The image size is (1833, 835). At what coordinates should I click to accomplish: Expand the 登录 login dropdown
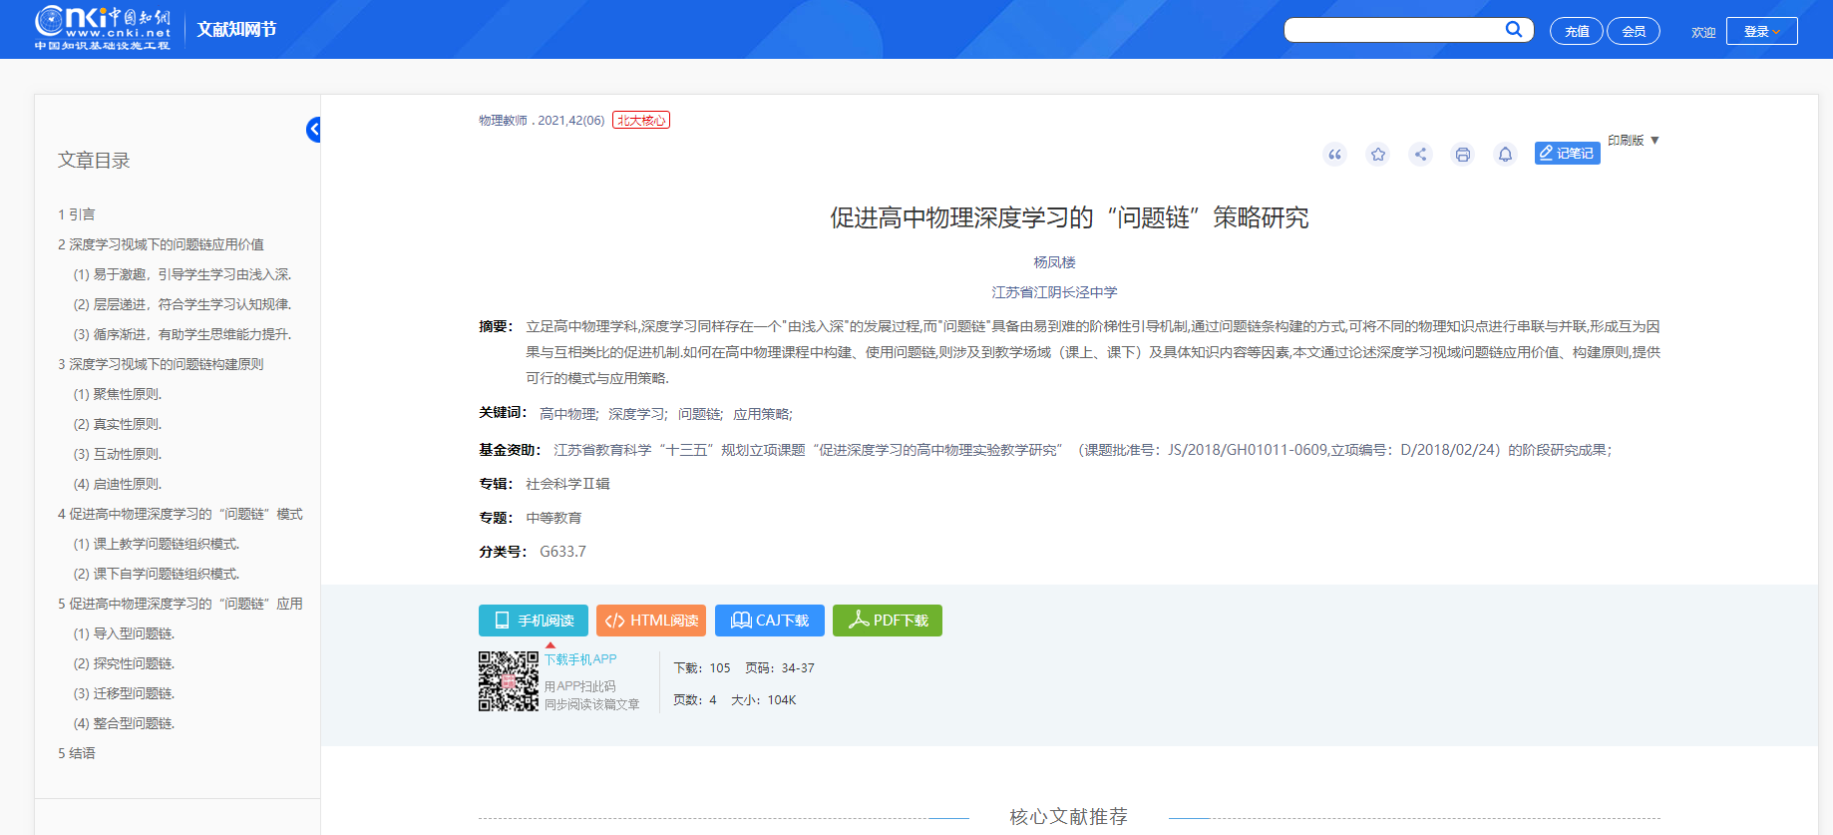click(1761, 31)
